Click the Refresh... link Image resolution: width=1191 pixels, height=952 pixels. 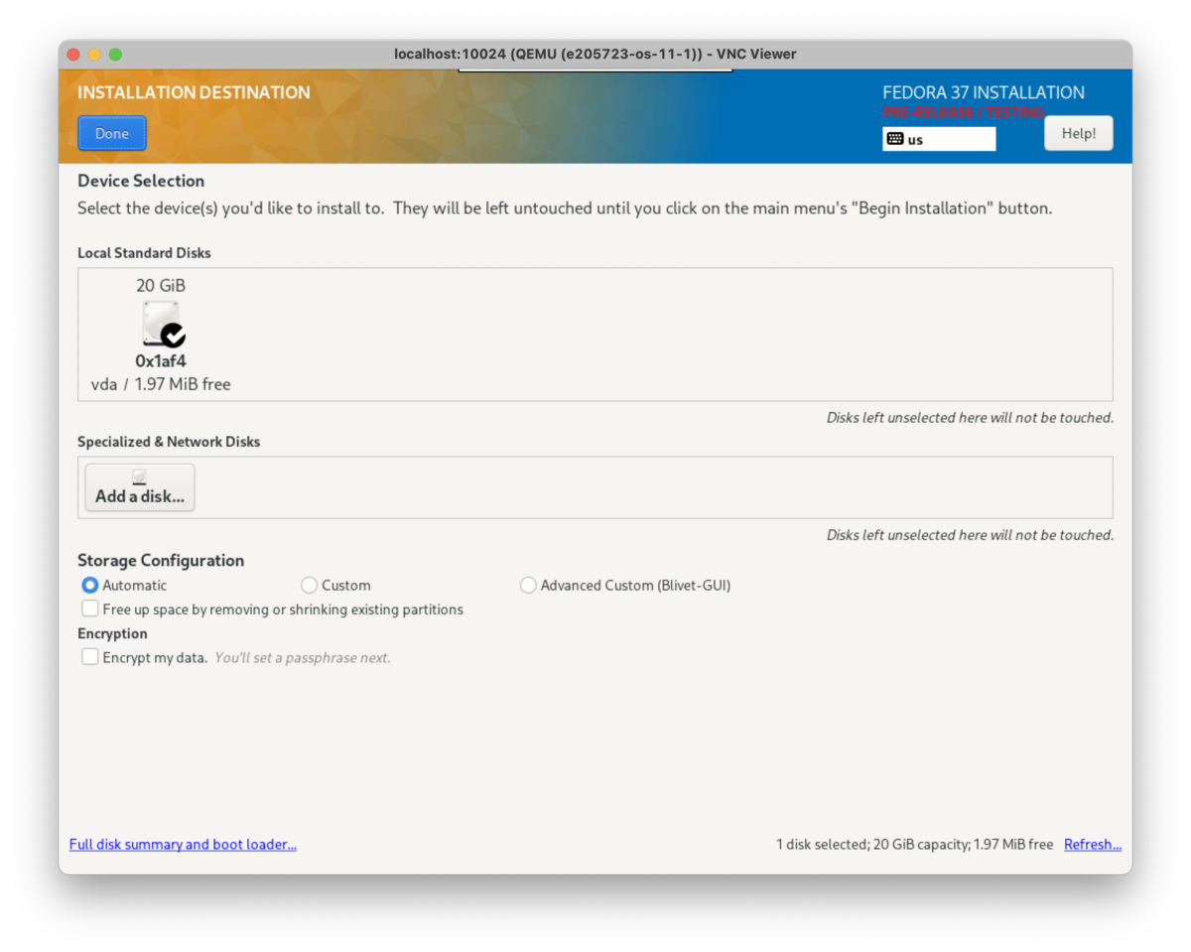click(x=1093, y=845)
